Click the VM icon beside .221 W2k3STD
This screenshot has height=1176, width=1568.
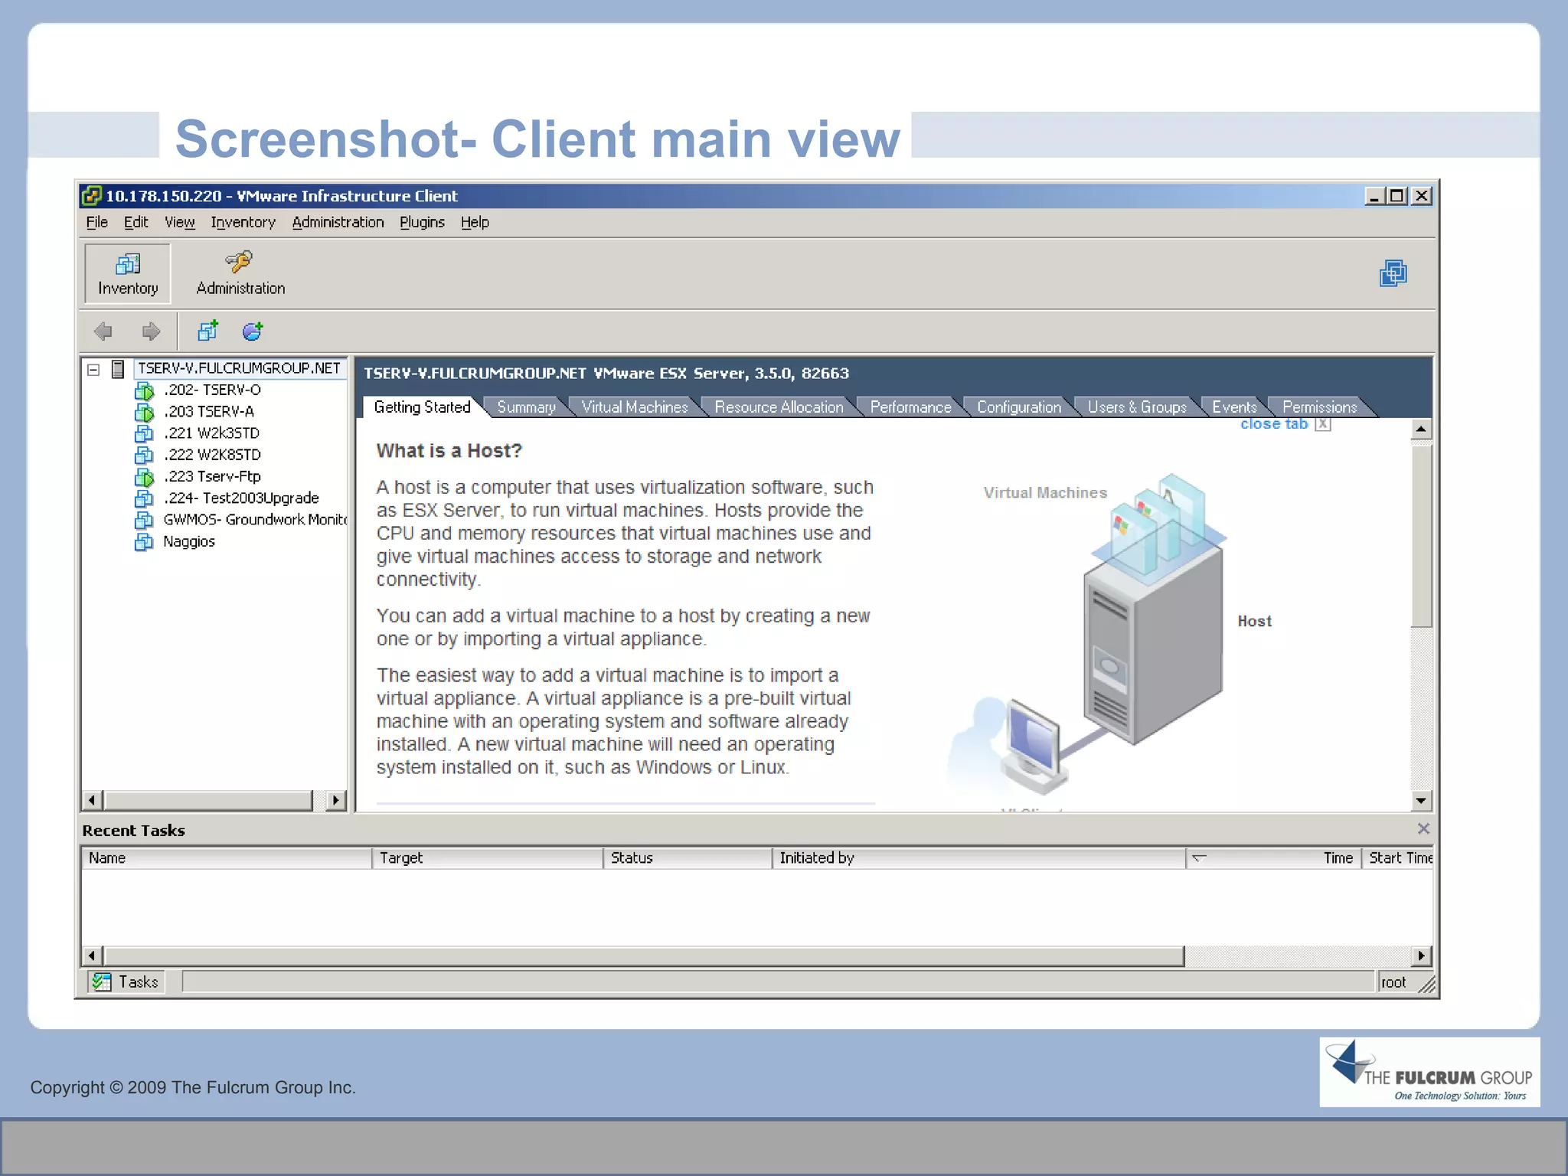pyautogui.click(x=144, y=434)
